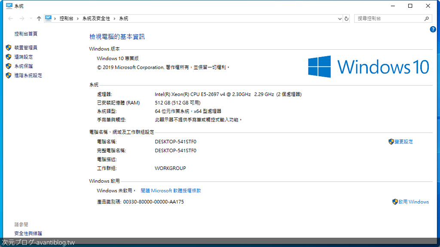Image resolution: width=440 pixels, height=247 pixels.
Task: Click the shield icon beside 系統保護
Action: coord(9,66)
